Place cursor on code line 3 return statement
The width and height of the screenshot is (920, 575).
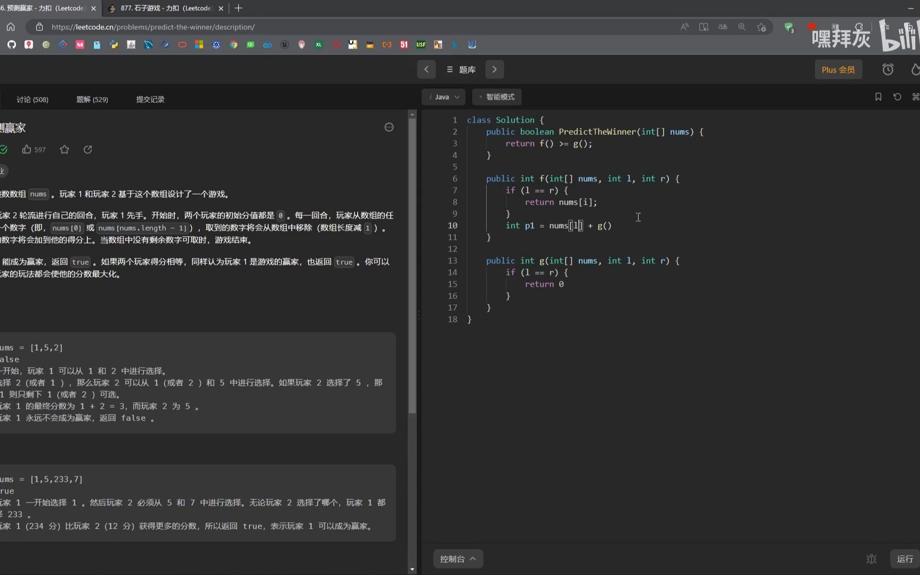(548, 143)
